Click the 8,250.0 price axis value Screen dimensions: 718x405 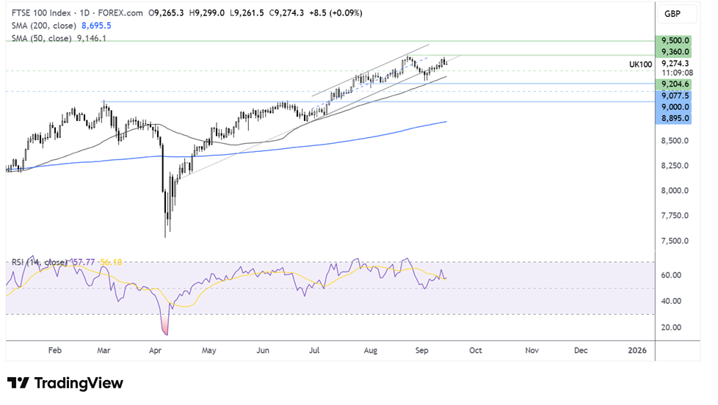(675, 166)
